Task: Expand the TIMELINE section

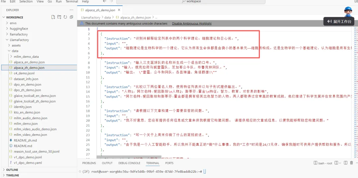Action: 13,175
